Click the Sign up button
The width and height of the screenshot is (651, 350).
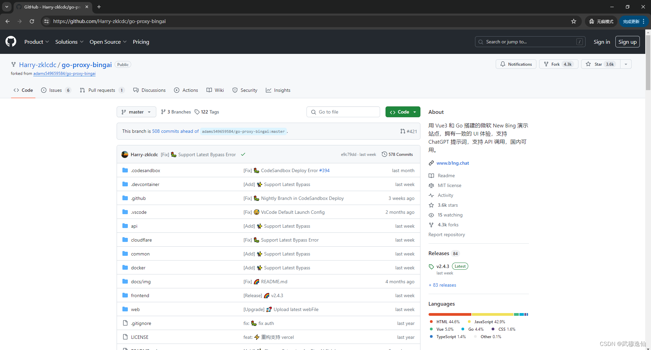click(x=627, y=42)
